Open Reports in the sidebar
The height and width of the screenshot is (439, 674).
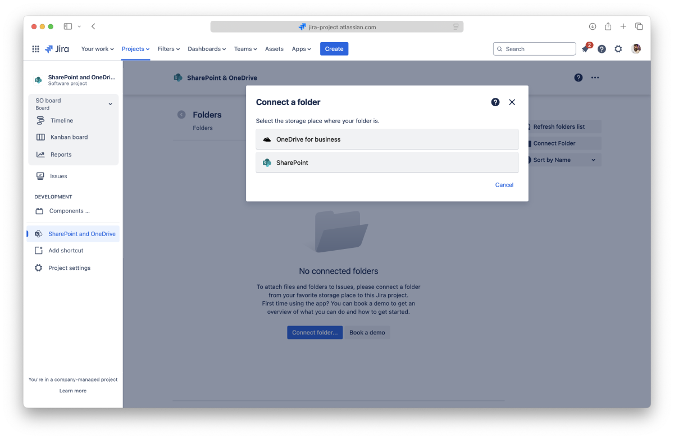61,155
